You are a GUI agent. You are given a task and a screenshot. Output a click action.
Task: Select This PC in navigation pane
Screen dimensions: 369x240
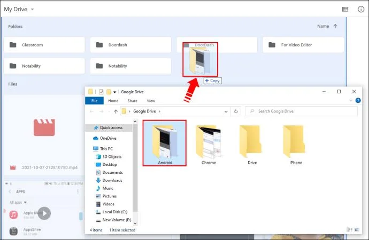(x=106, y=149)
